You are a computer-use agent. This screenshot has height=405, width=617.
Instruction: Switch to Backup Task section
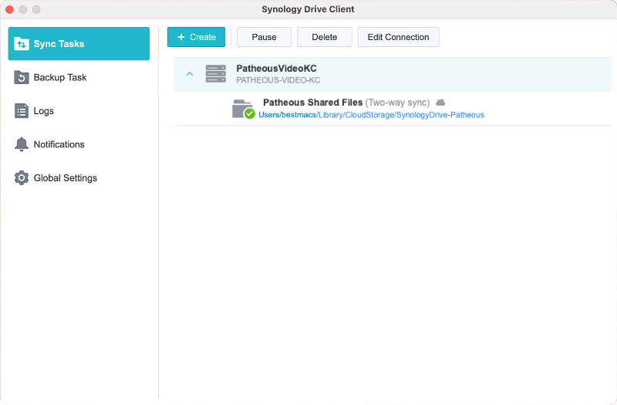click(x=79, y=78)
